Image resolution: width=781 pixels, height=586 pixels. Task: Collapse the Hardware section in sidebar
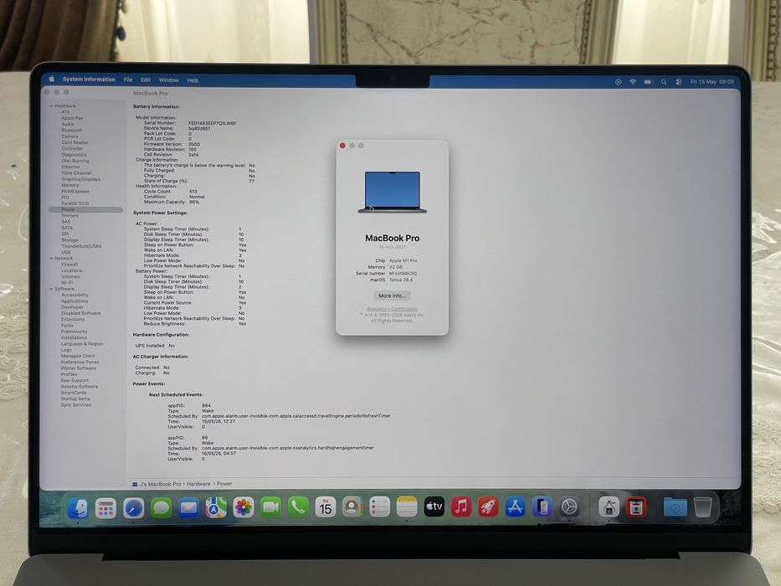tap(51, 105)
